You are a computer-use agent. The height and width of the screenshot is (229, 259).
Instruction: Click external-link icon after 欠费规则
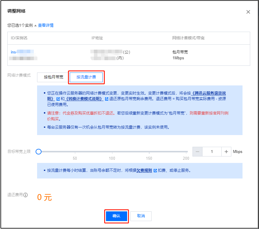point(155,171)
